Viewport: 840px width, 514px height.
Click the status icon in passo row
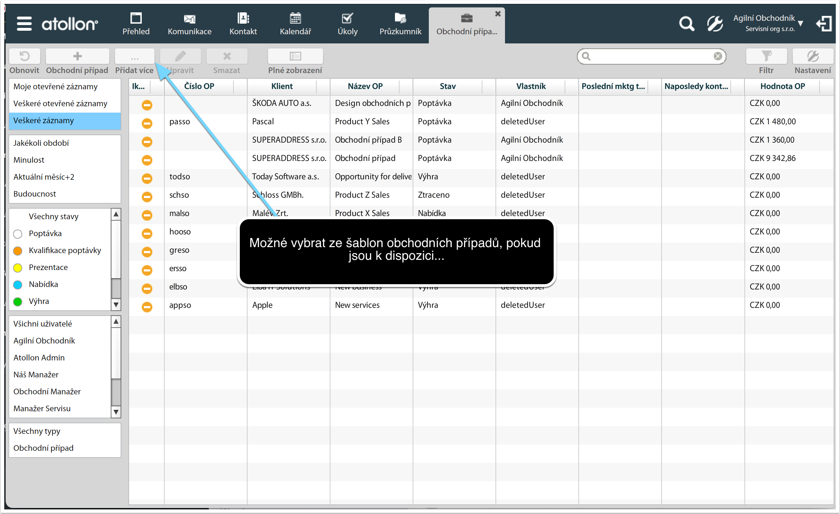point(147,123)
